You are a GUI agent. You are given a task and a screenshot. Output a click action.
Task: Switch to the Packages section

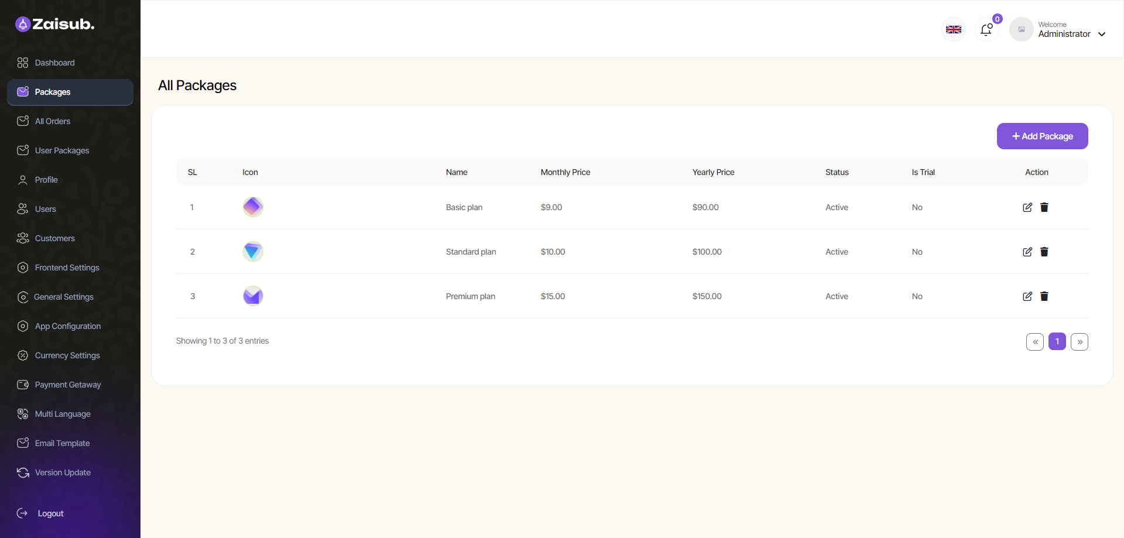(53, 92)
